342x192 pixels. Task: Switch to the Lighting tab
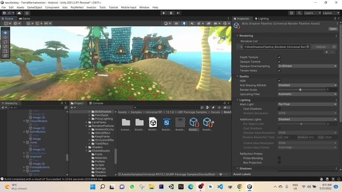pos(261,19)
